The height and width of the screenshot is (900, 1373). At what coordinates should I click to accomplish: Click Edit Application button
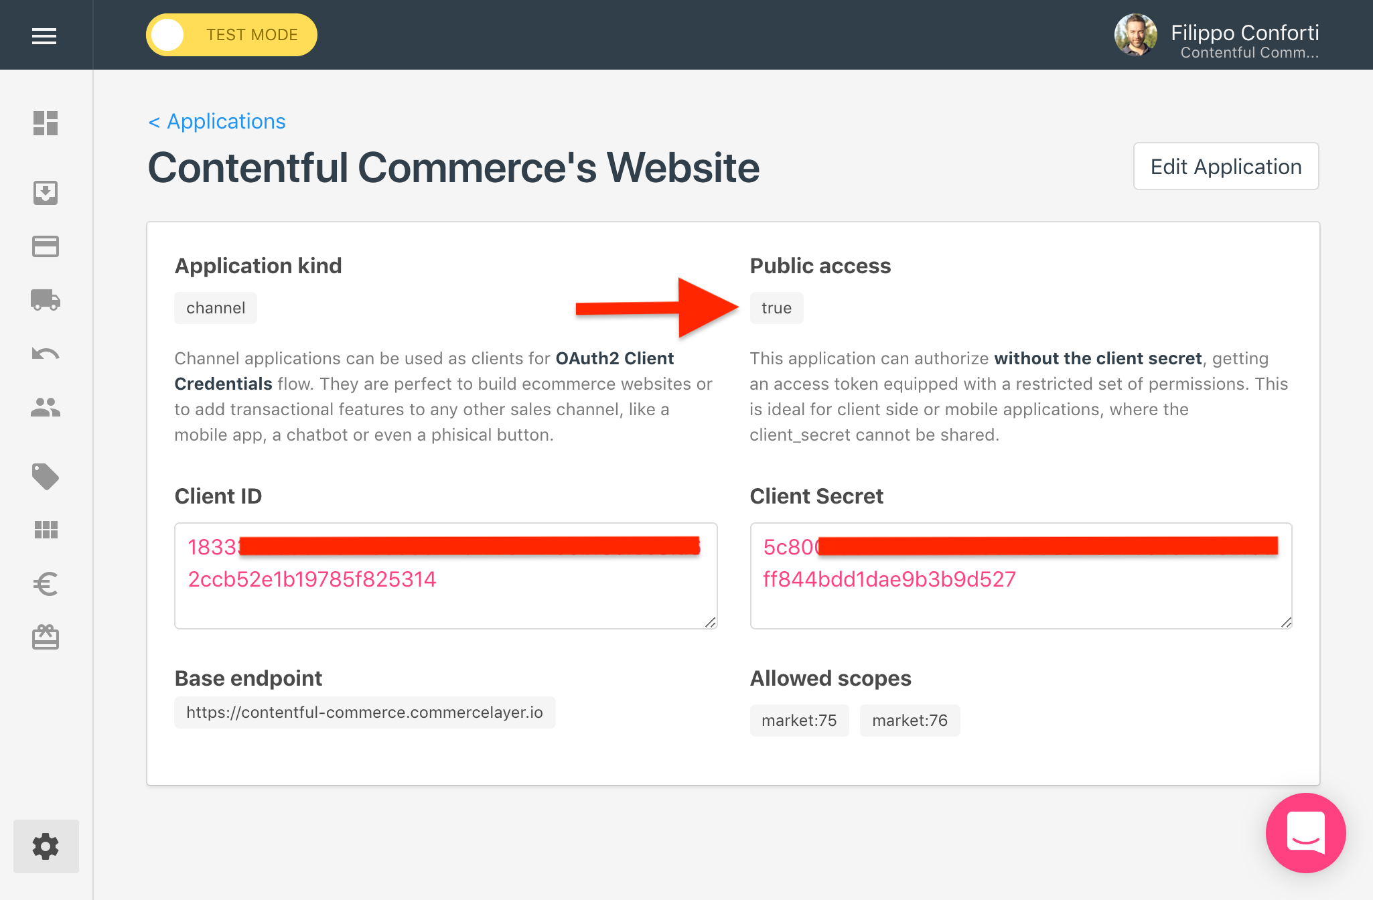[1226, 166]
